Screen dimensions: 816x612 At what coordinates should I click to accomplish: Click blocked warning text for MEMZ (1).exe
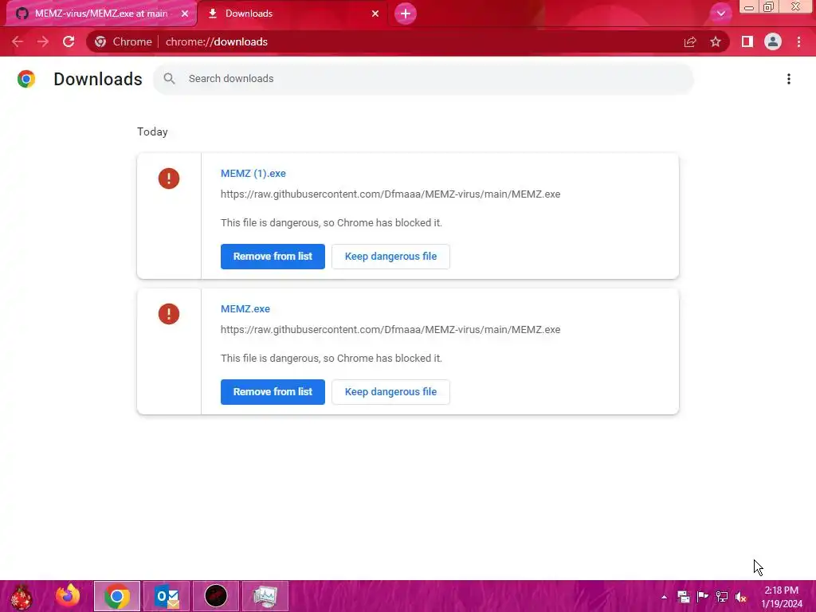pos(331,223)
